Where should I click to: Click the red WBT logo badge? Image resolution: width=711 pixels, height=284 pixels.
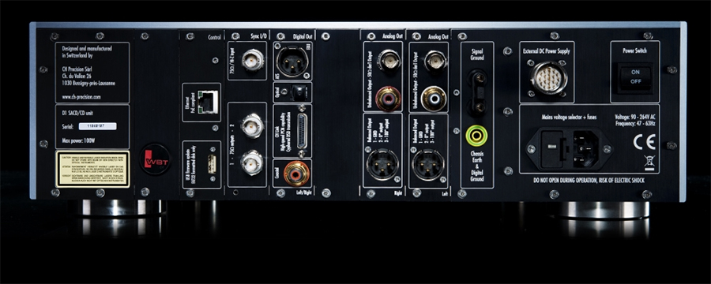[x=154, y=159]
